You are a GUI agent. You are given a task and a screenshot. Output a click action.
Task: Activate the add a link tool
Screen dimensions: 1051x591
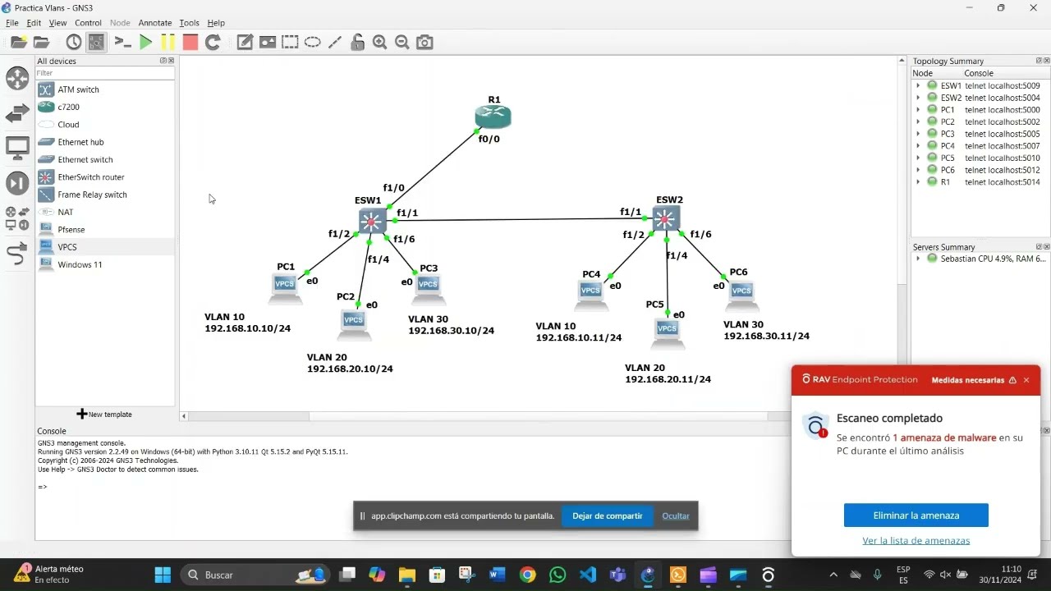(x=17, y=254)
